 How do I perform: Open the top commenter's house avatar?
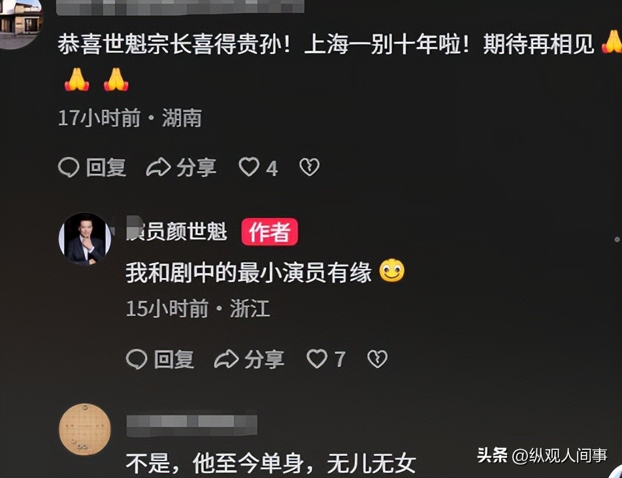pyautogui.click(x=21, y=23)
